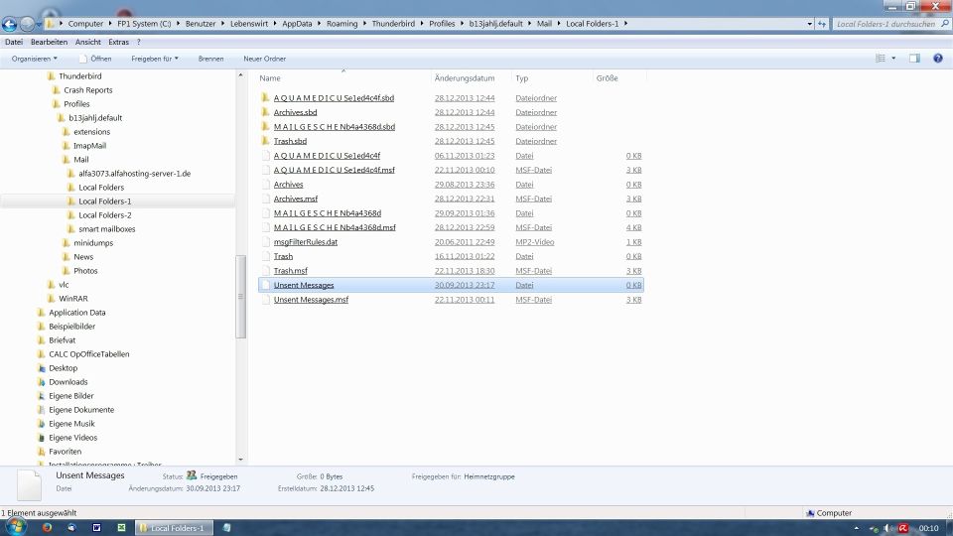Screen dimensions: 953x536
Task: Click the clock in the system tray
Action: pyautogui.click(x=928, y=528)
